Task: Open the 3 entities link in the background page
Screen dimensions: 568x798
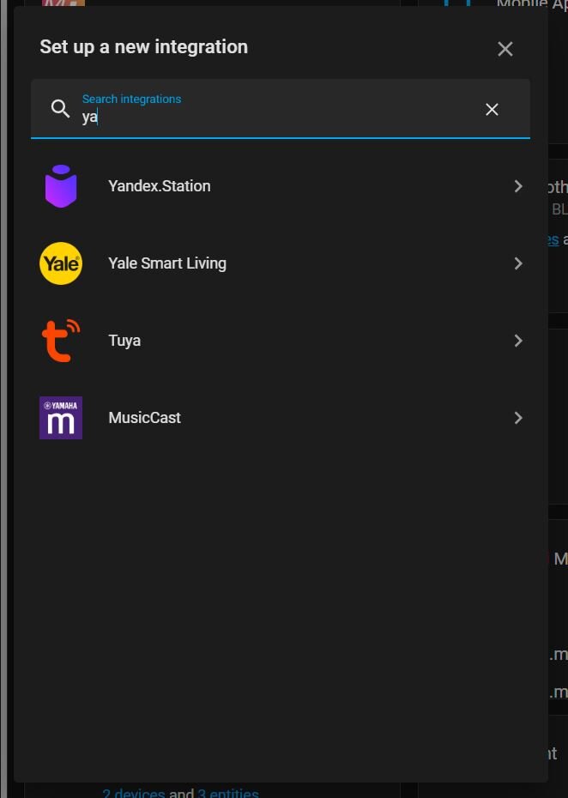Action: 227,792
